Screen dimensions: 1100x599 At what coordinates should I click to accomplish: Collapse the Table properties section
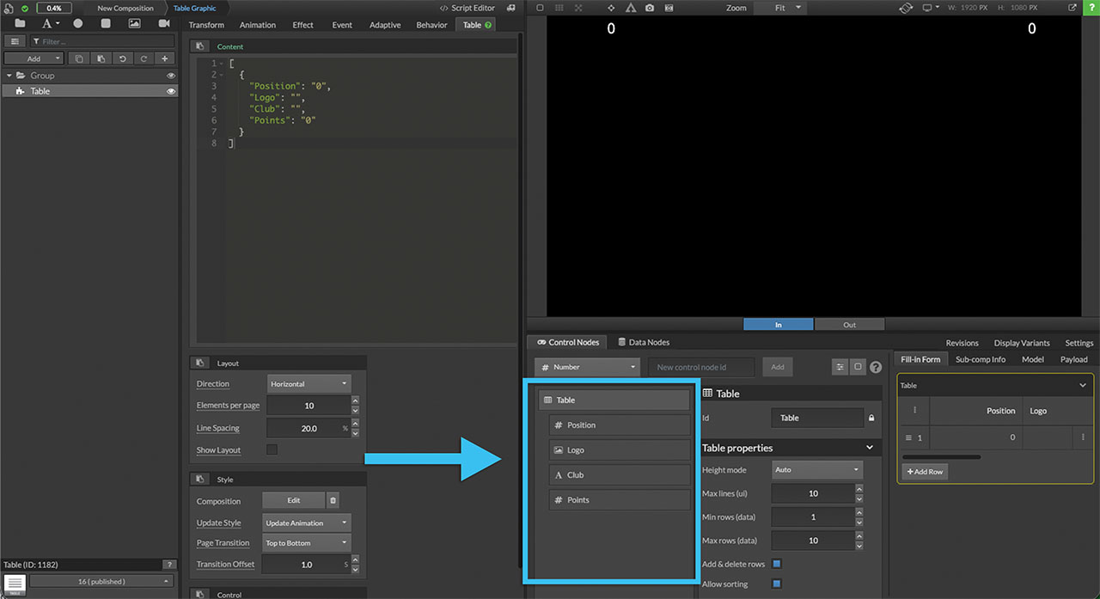coord(870,448)
